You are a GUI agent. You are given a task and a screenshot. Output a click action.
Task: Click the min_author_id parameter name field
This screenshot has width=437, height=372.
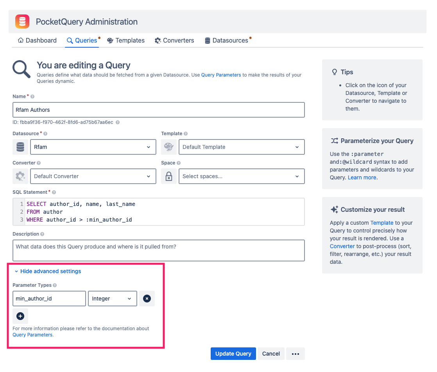pyautogui.click(x=49, y=299)
